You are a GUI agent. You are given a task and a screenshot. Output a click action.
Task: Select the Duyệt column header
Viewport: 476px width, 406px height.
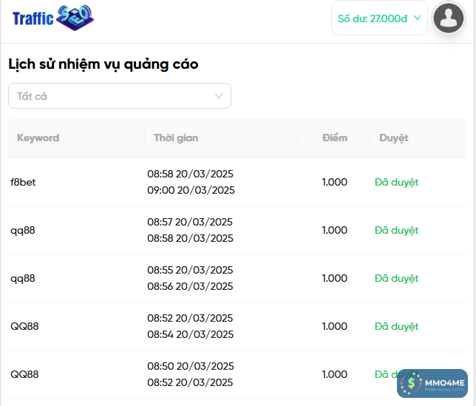tap(393, 138)
